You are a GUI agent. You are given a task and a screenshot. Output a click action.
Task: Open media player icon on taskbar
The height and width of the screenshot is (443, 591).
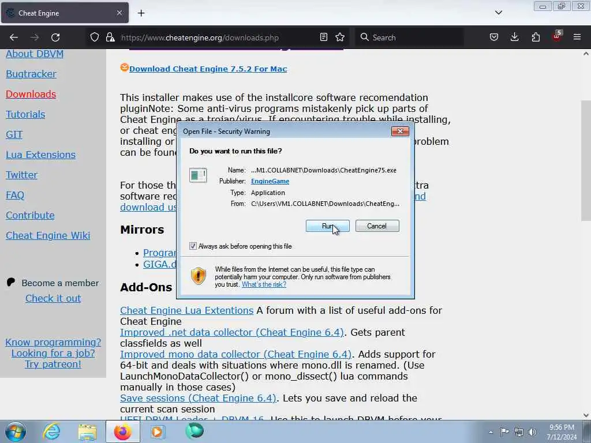[x=157, y=431]
